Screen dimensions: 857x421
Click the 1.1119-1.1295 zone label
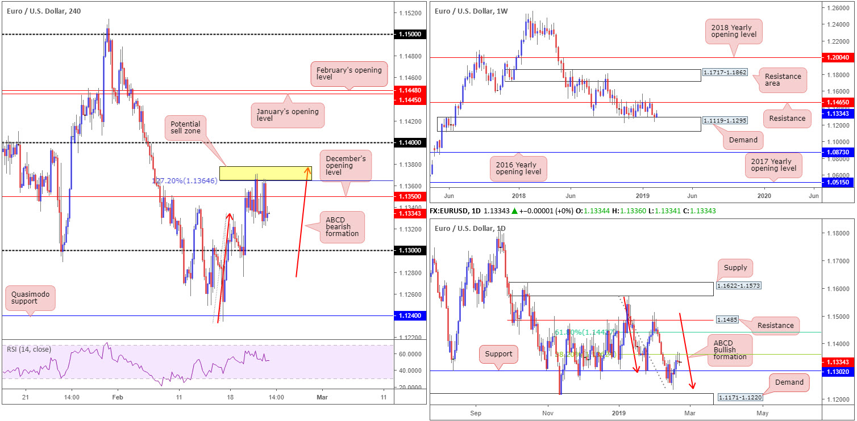pos(725,121)
